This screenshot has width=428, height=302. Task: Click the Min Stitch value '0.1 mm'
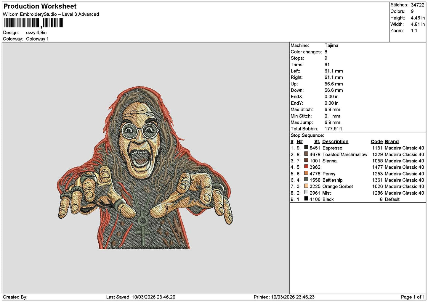[332, 116]
